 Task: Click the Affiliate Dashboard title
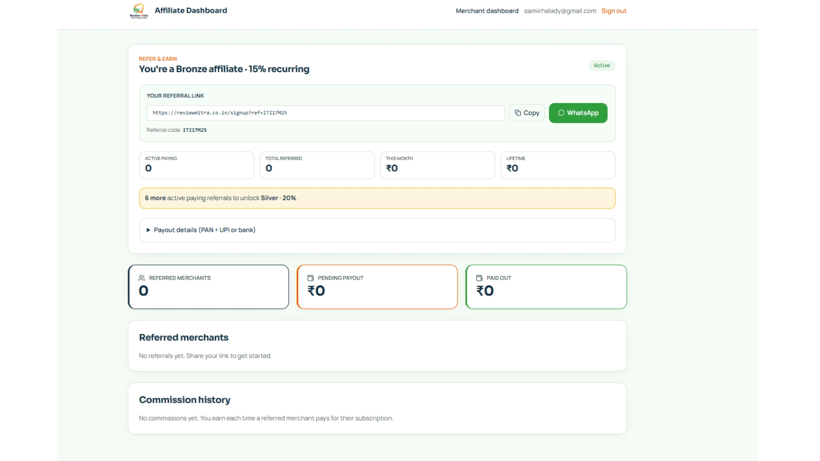coord(191,10)
